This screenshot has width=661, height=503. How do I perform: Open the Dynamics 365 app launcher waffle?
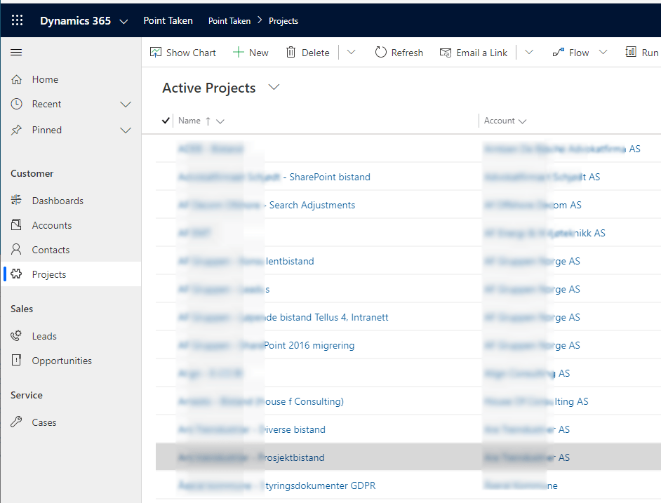[18, 20]
